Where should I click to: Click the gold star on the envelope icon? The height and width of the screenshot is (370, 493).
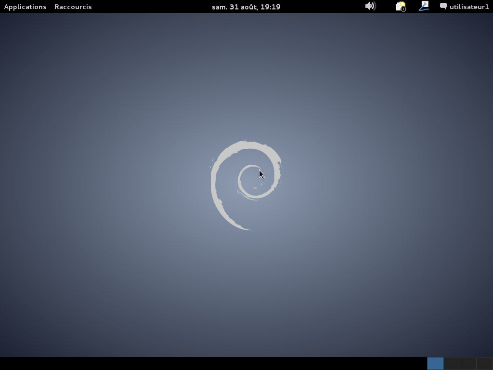click(402, 4)
